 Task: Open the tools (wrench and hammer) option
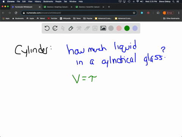coord(79,28)
